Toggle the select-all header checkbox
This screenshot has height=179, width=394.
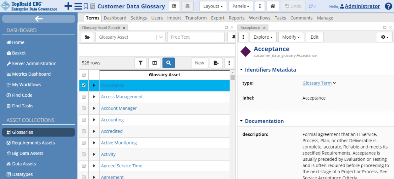pyautogui.click(x=84, y=75)
